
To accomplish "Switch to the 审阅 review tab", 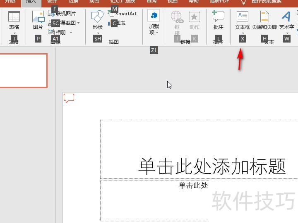I will click(151, 2).
